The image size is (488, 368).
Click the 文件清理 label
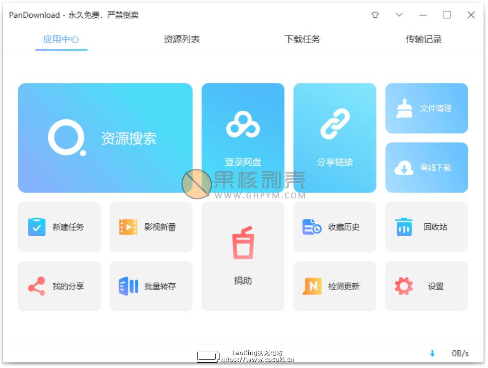coord(436,108)
